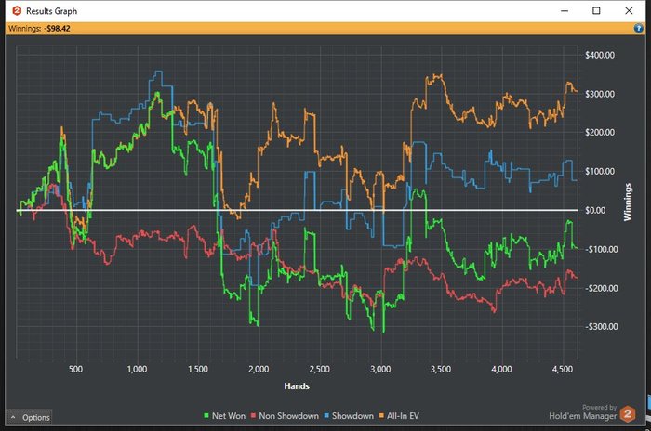Click the -$200.00 y-axis label
Viewport: 651px width, 431px height.
click(x=601, y=288)
